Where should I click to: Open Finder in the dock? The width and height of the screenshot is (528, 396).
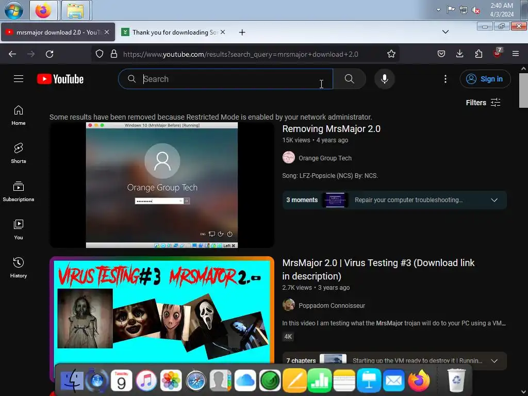72,381
